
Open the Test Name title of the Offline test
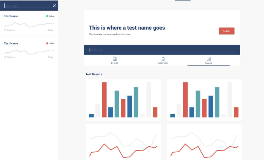[11, 43]
